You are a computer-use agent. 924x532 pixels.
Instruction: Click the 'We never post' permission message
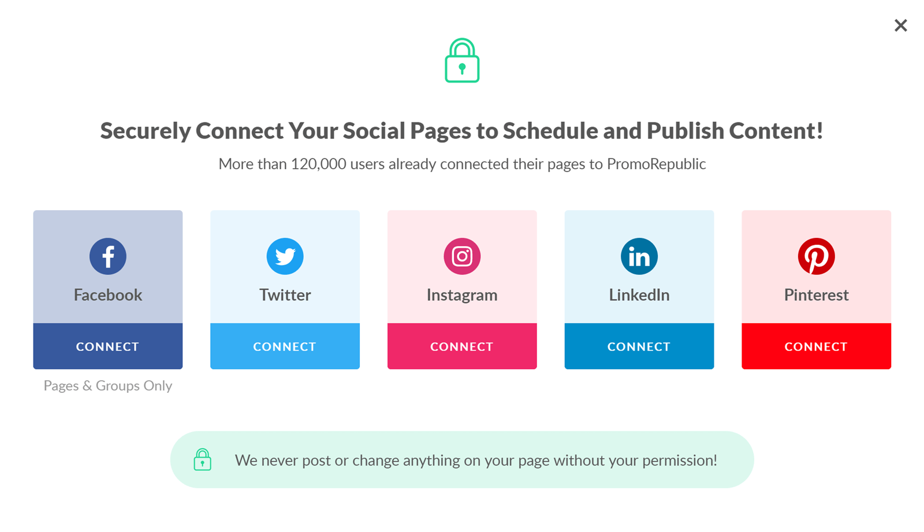tap(476, 460)
